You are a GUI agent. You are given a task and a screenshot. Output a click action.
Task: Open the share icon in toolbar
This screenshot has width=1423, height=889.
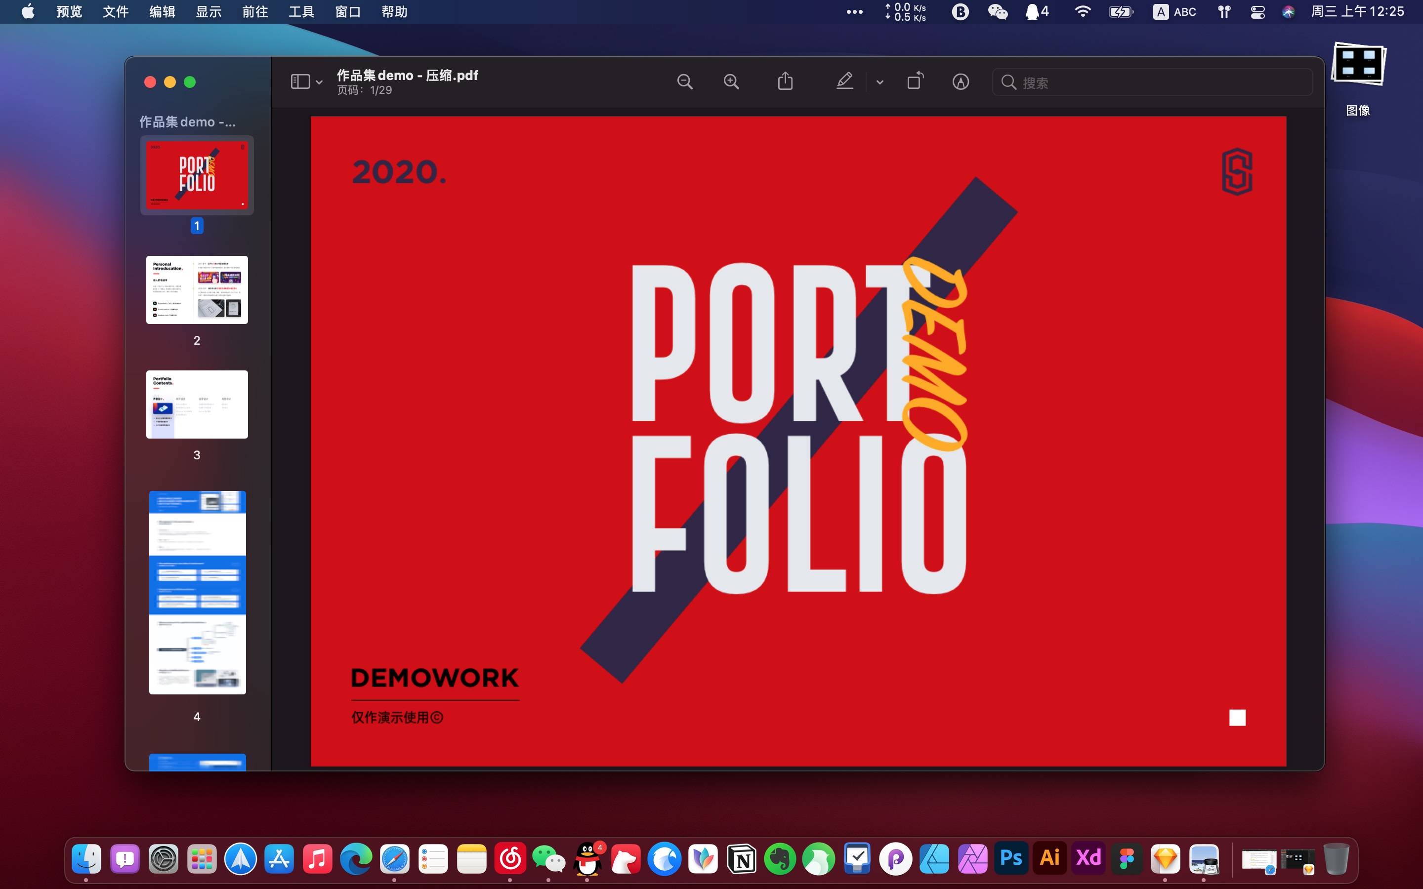click(786, 81)
